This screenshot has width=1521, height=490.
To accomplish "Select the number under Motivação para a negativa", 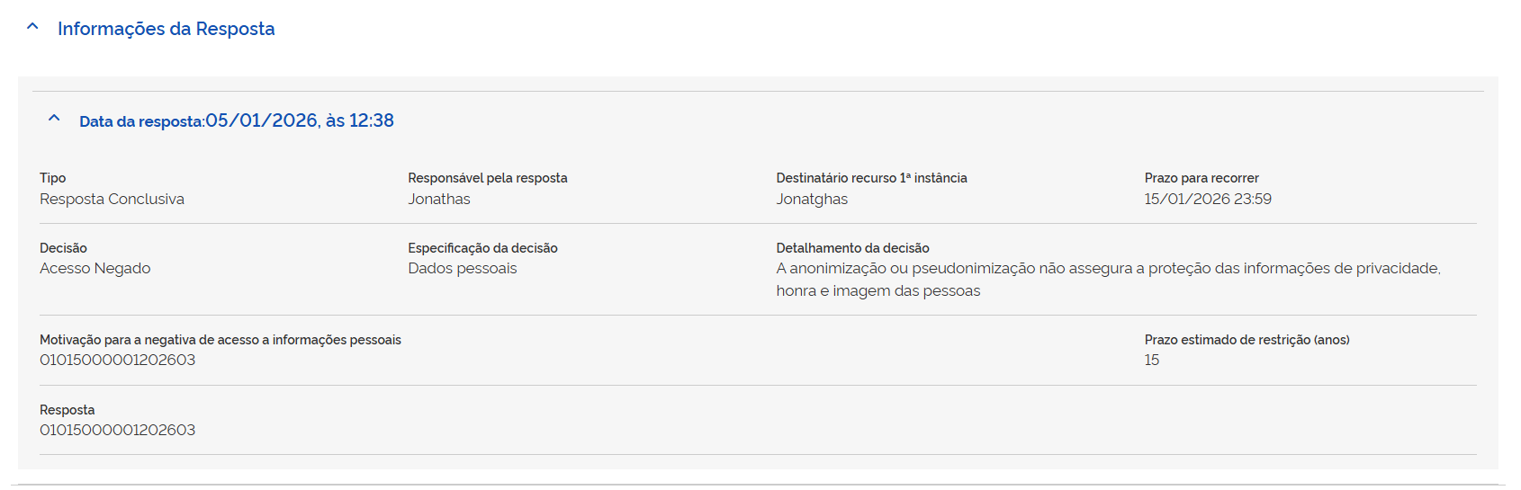I will coord(117,360).
